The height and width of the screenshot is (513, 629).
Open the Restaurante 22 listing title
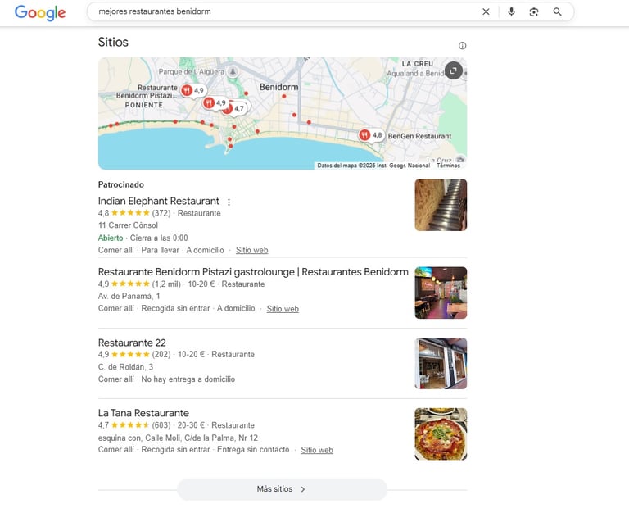(132, 343)
